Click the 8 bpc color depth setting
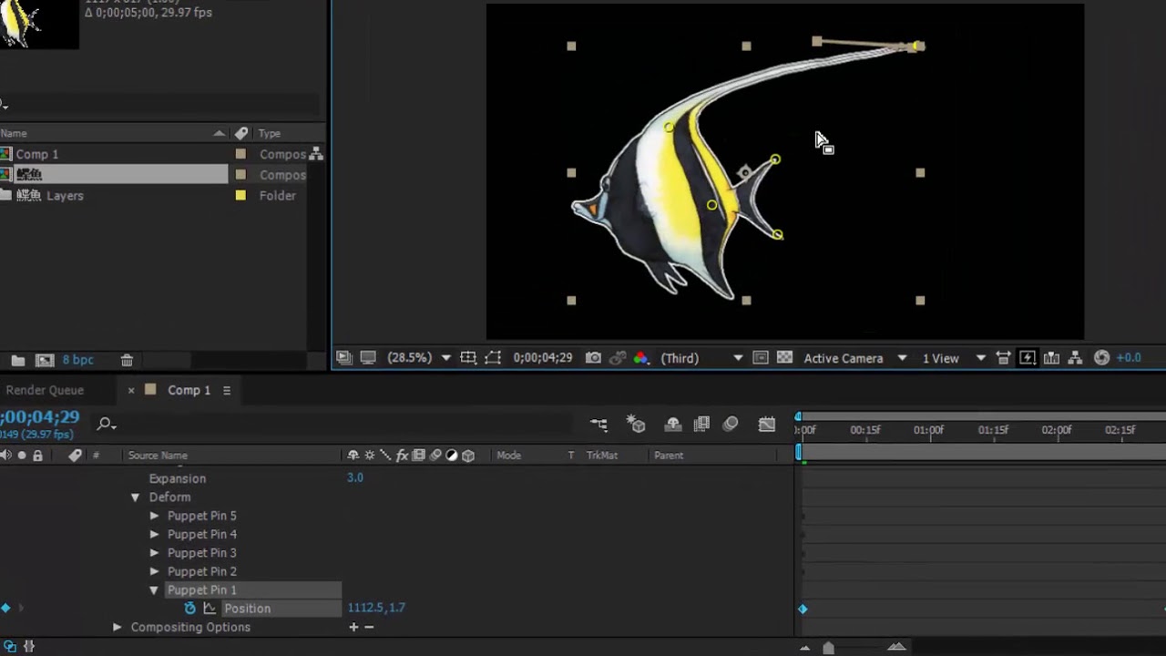 tap(77, 360)
